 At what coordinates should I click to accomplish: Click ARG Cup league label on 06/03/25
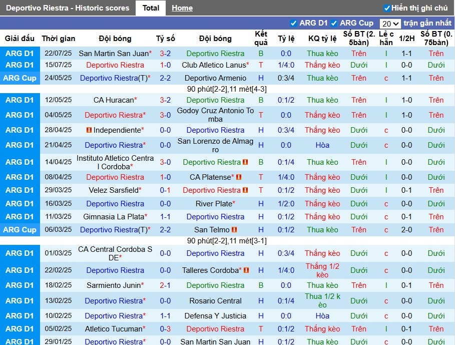pos(20,230)
